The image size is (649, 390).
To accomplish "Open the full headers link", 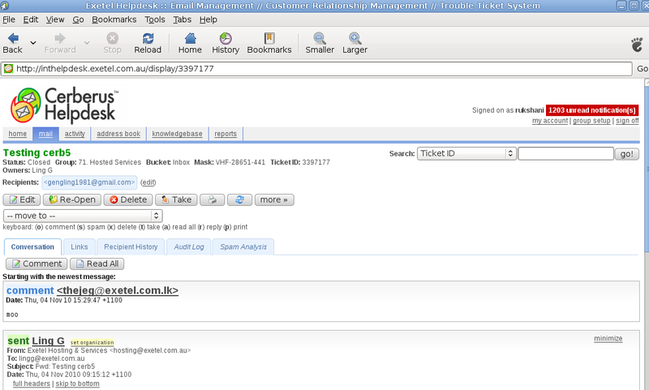I will (x=32, y=384).
